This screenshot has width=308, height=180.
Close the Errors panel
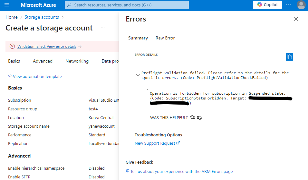[x=296, y=19]
